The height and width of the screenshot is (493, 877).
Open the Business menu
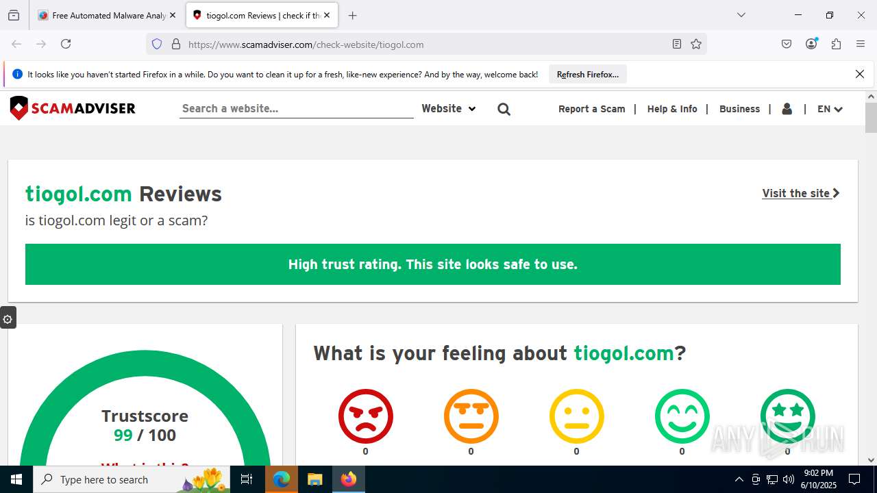pyautogui.click(x=739, y=109)
